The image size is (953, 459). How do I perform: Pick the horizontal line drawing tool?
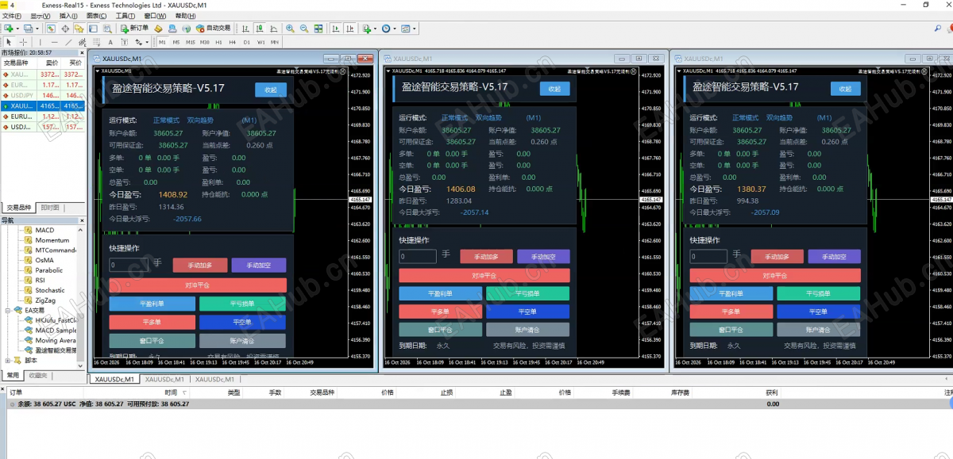click(55, 42)
